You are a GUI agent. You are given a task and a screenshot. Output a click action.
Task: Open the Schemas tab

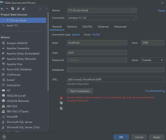coord(103,27)
